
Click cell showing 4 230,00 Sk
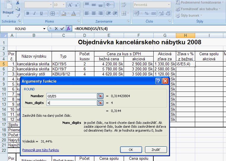[109, 64]
